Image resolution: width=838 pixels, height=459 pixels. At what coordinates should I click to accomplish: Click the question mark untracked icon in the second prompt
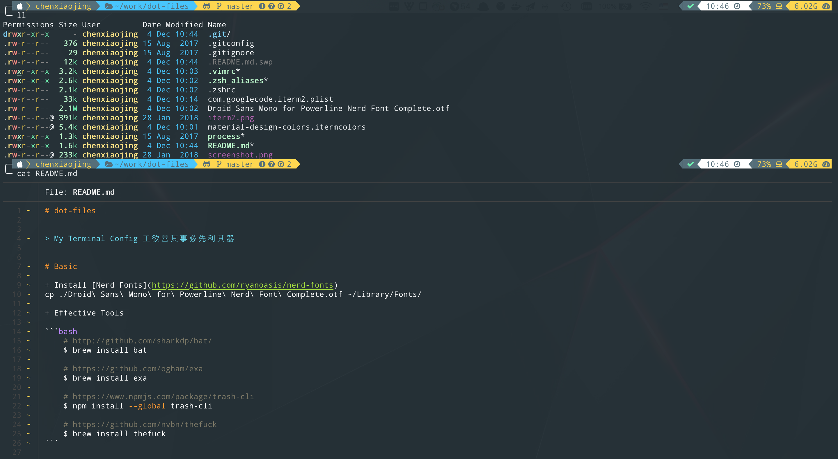(271, 164)
